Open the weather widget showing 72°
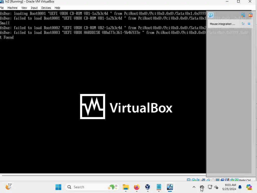257x193 pixels. [x=9, y=187]
